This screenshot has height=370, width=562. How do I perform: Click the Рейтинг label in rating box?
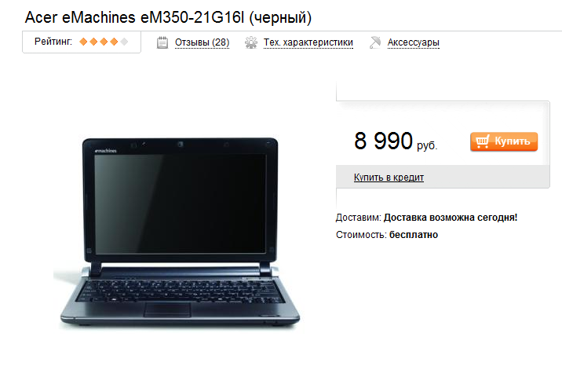(x=53, y=42)
